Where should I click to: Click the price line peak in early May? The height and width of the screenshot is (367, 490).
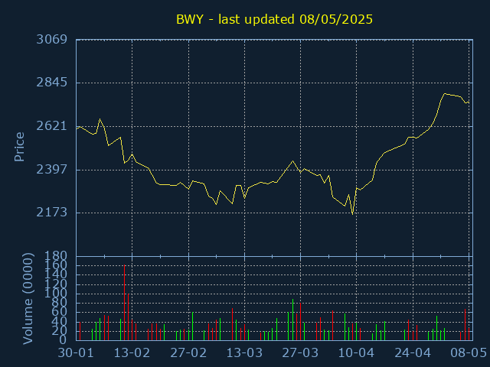click(x=445, y=93)
